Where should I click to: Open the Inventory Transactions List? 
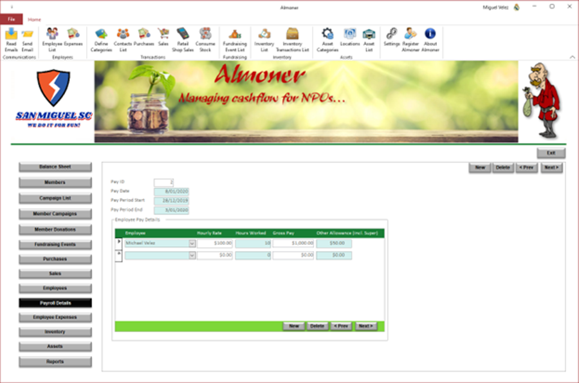(292, 40)
